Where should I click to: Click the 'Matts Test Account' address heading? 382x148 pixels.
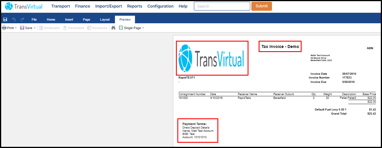[320, 55]
